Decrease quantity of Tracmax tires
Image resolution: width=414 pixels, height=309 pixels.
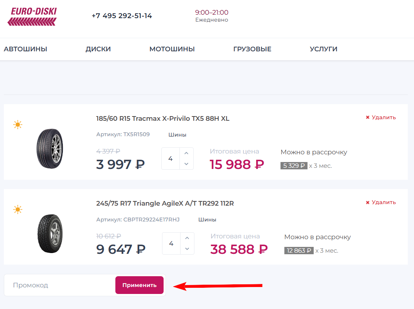pos(187,164)
